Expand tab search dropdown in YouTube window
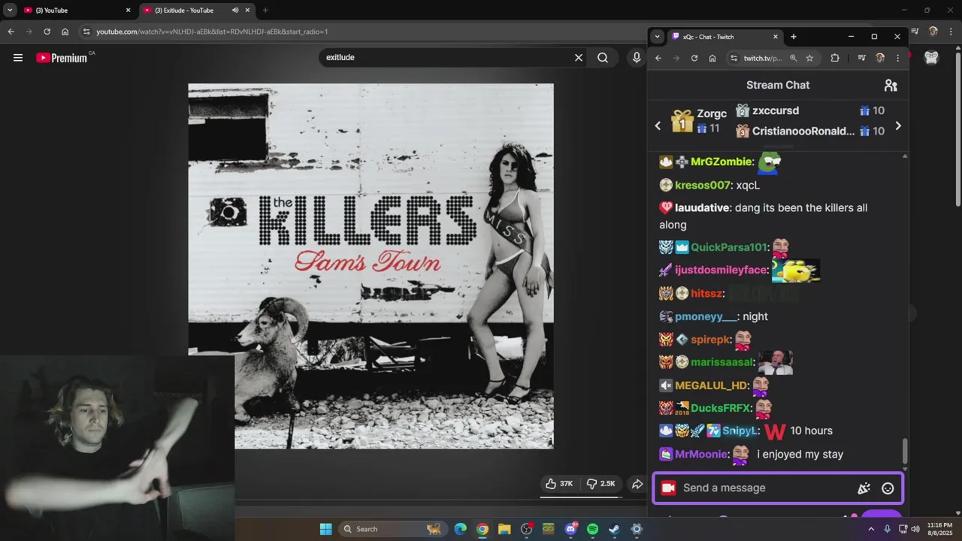The width and height of the screenshot is (962, 541). [10, 11]
